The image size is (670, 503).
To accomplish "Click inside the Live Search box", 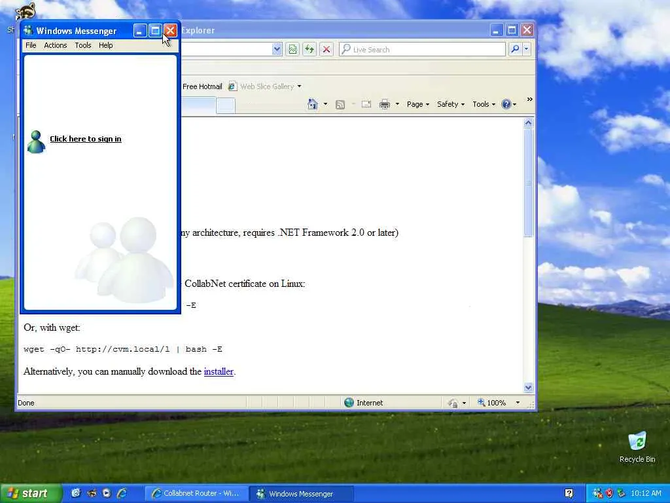I will [422, 49].
